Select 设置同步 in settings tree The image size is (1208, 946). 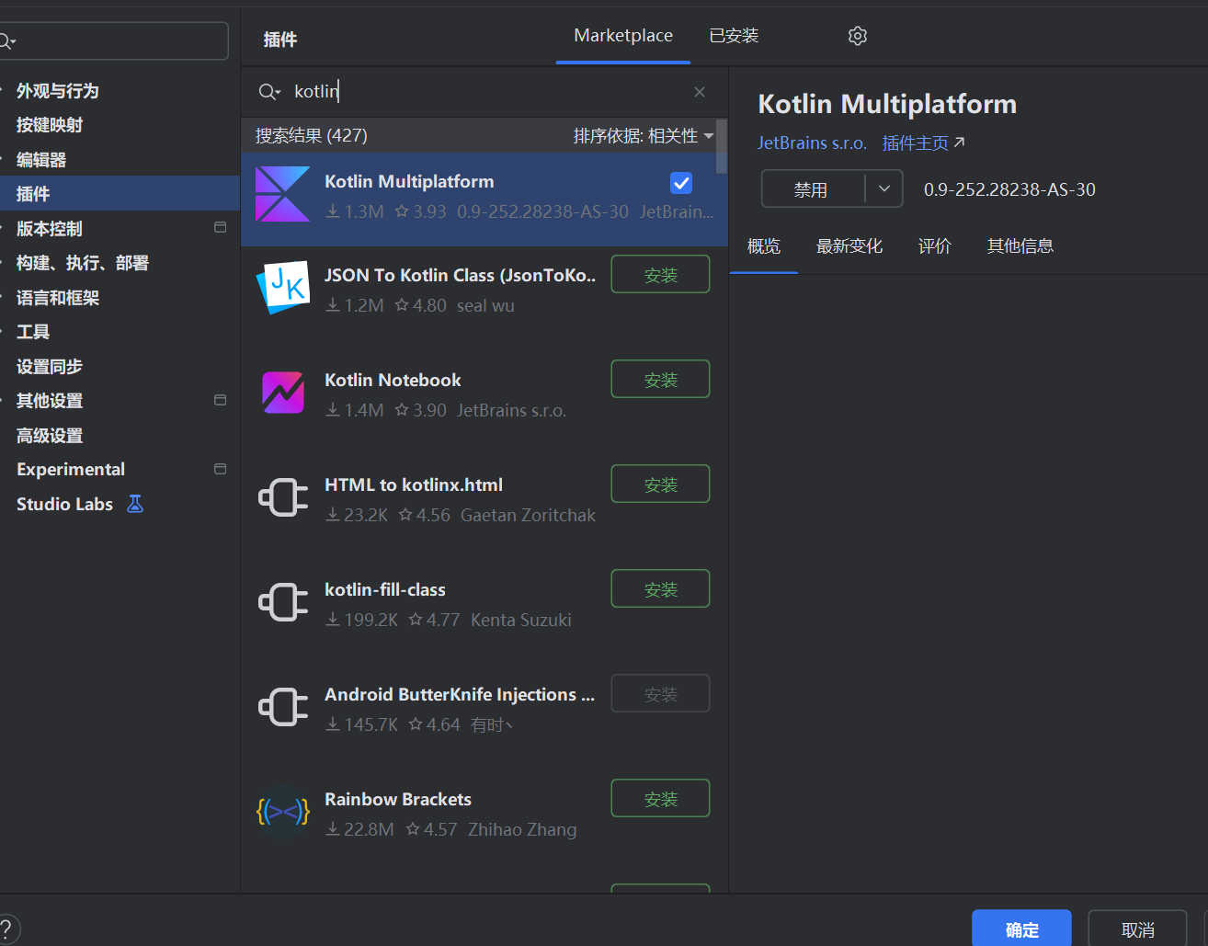pos(50,367)
